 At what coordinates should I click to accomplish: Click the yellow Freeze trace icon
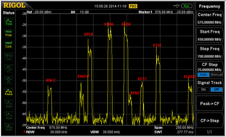9,92
